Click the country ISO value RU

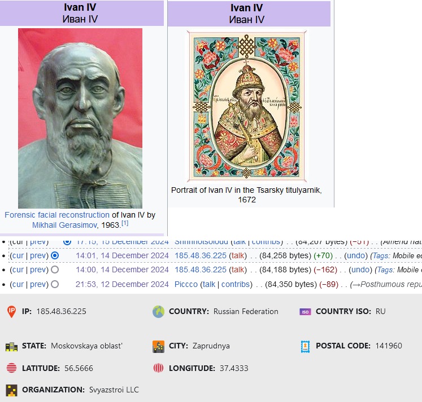tap(381, 311)
